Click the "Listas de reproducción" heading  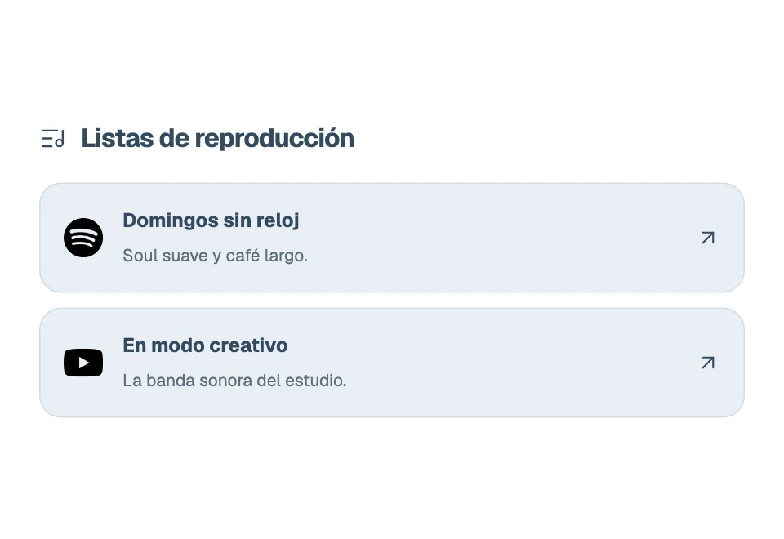point(217,138)
